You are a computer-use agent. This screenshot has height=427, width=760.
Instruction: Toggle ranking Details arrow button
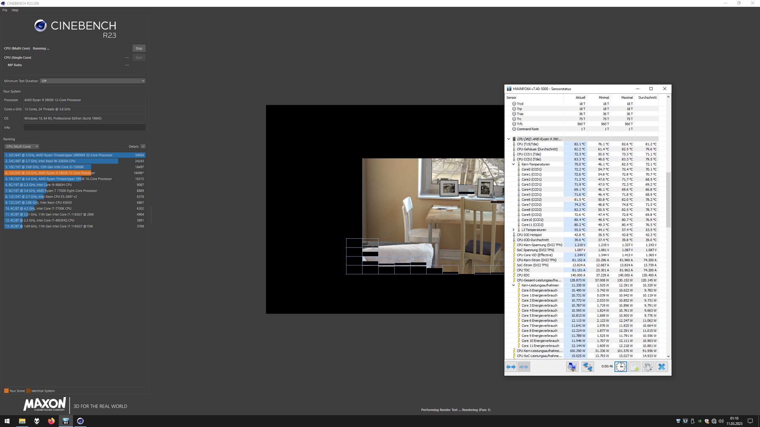(143, 146)
